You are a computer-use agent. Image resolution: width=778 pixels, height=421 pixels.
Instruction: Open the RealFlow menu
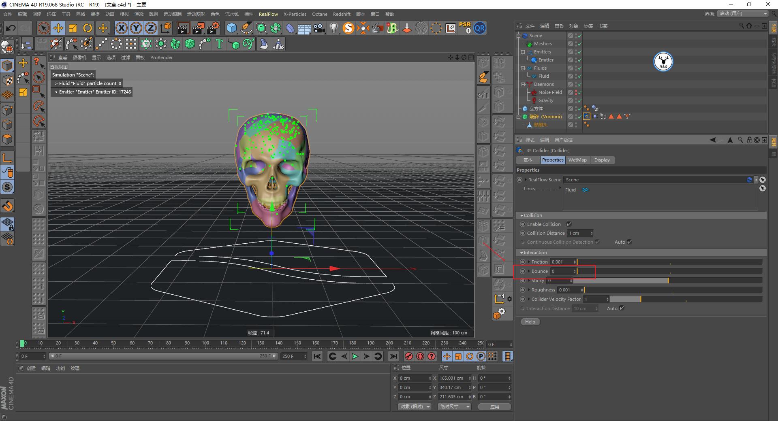coord(268,14)
